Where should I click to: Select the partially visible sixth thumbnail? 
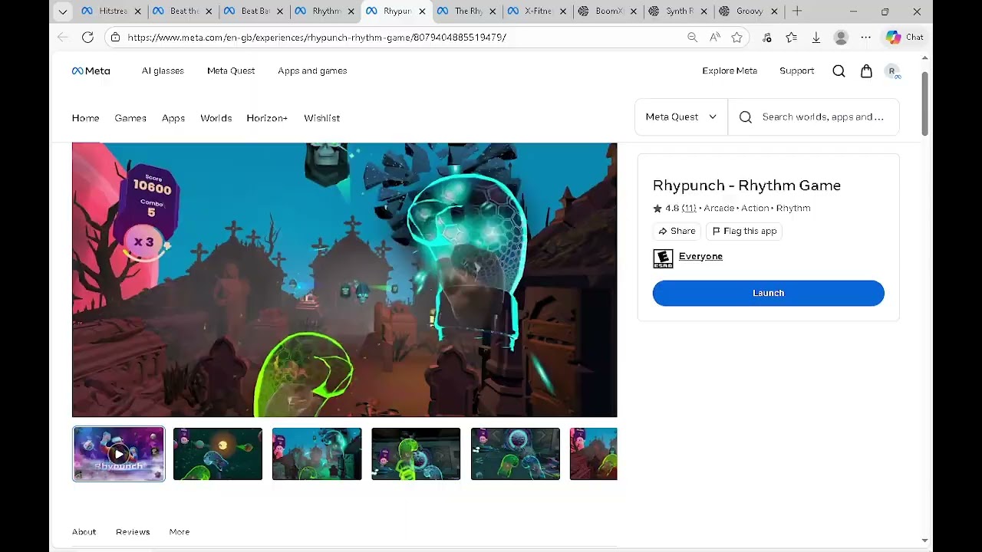(593, 454)
